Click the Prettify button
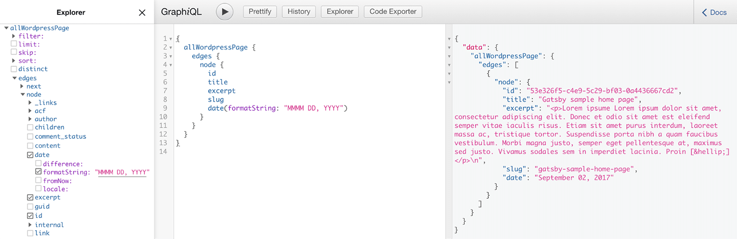 tap(260, 12)
